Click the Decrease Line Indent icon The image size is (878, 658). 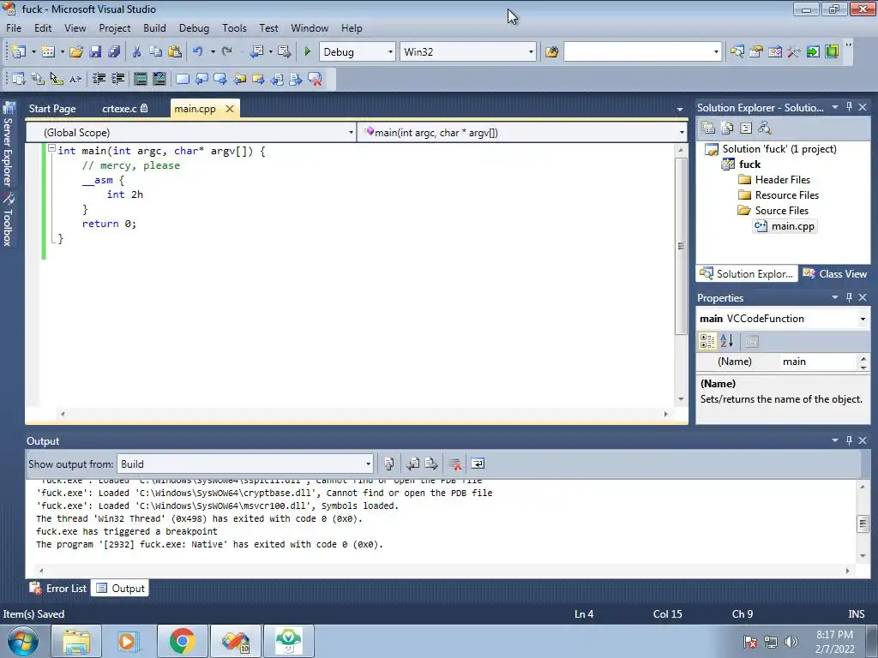pos(99,79)
